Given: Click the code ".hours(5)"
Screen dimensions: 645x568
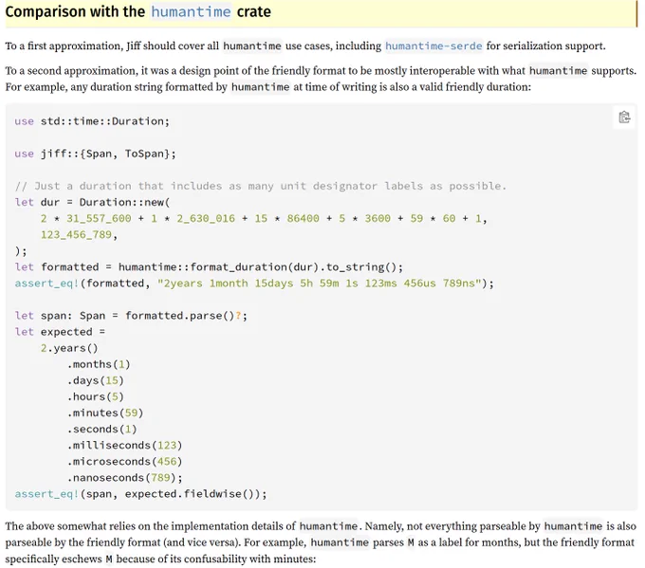Looking at the screenshot, I should point(96,396).
